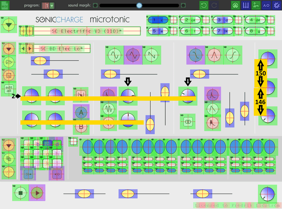Select linear noise envelope mode icon
The height and width of the screenshot is (209, 282).
(212, 109)
